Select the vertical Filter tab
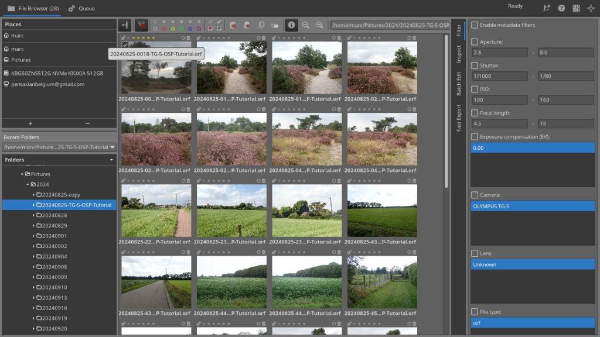This screenshot has width=600, height=337. [459, 30]
